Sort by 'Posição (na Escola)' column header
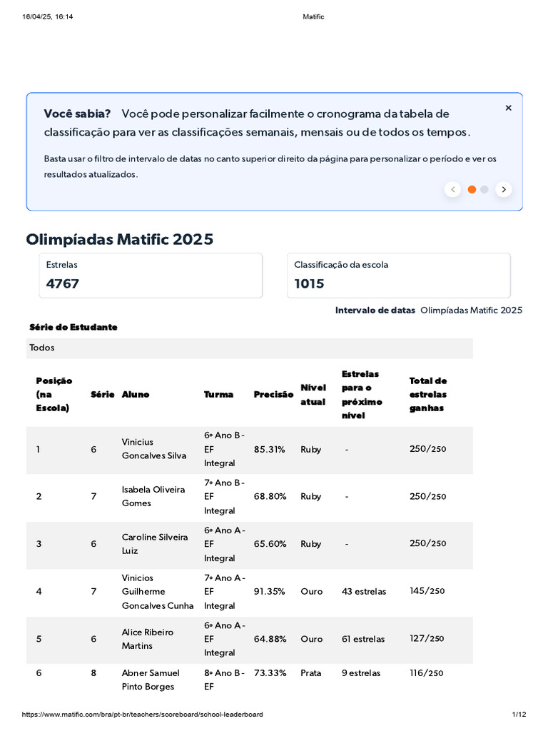This screenshot has width=548, height=731. (x=54, y=394)
